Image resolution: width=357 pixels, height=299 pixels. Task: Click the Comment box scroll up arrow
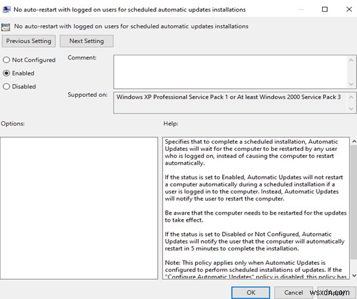(351, 60)
